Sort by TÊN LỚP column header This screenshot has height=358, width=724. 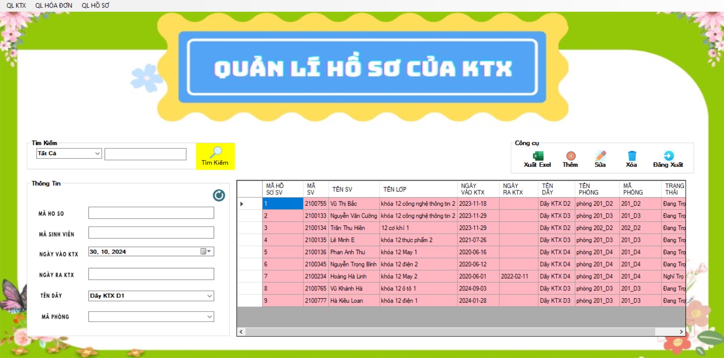(x=418, y=189)
